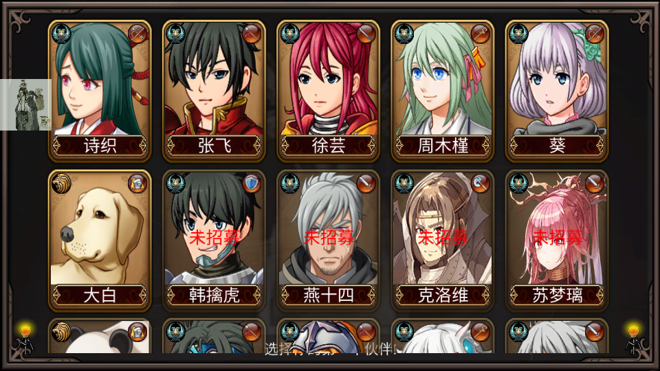Screen dimensions: 660x371
Task: Click the staff class icon on 周木槿
Action: tap(480, 34)
